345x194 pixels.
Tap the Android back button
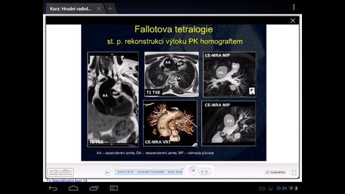tap(53, 188)
